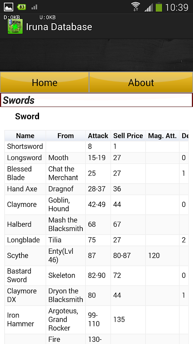The width and height of the screenshot is (193, 344).
Task: Open the About tab
Action: pyautogui.click(x=141, y=82)
